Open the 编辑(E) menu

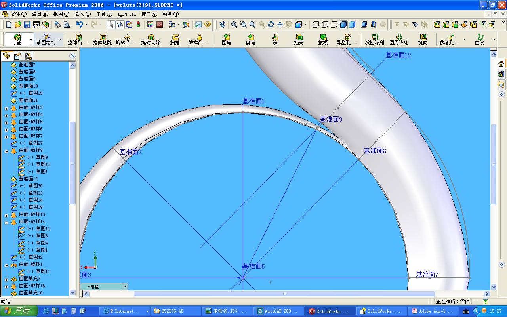click(x=40, y=14)
